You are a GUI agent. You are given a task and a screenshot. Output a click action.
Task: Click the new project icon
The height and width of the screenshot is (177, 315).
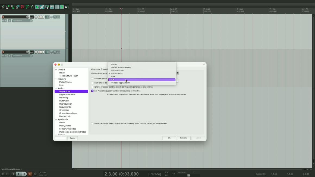3,7
